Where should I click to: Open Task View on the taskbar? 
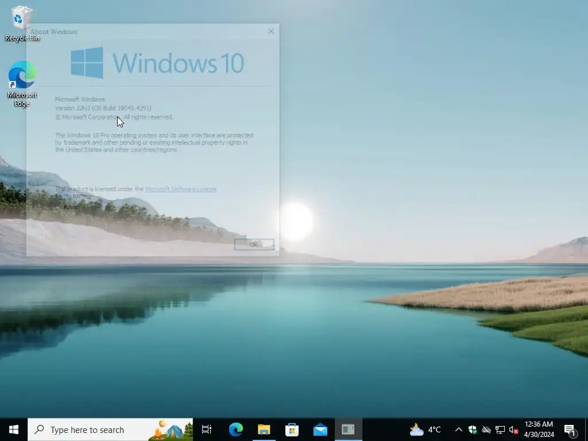click(207, 430)
